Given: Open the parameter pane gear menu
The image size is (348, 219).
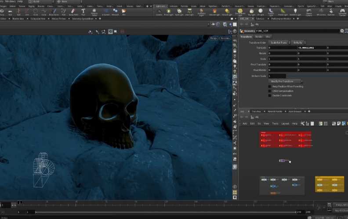Looking at the screenshot, I should coord(342,31).
